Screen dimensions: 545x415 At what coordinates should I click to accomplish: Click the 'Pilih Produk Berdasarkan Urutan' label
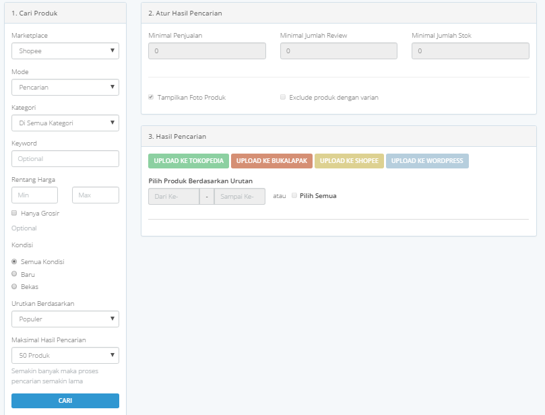pos(201,181)
